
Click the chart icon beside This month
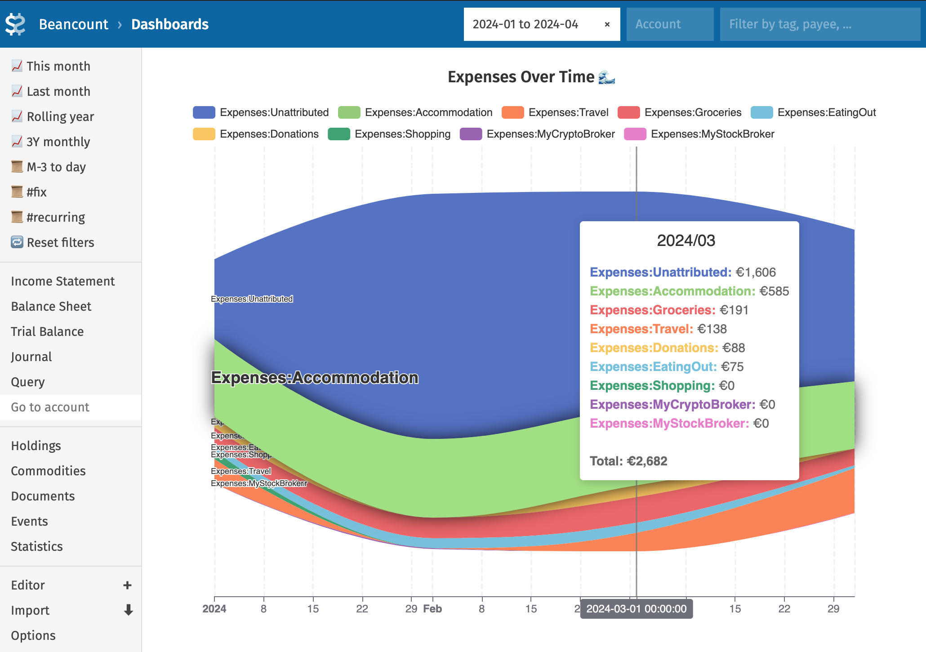[x=17, y=66]
